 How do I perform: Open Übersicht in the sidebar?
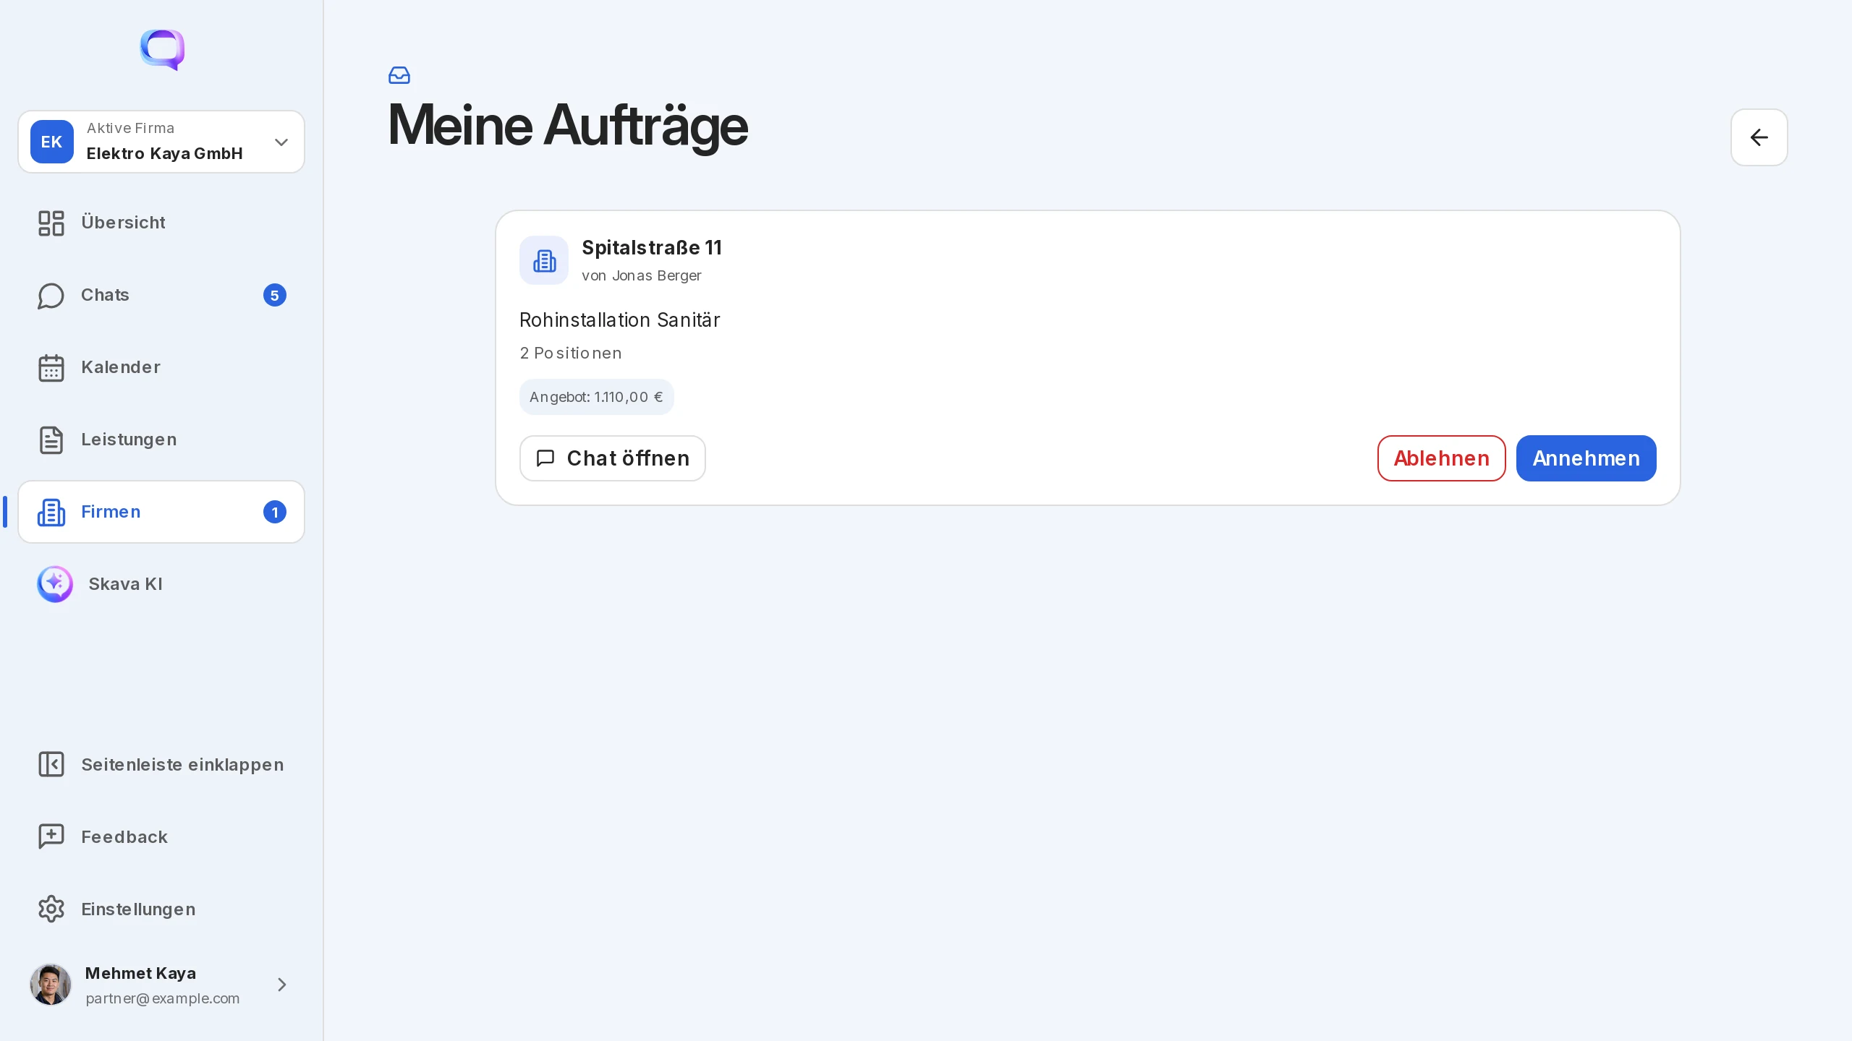161,223
